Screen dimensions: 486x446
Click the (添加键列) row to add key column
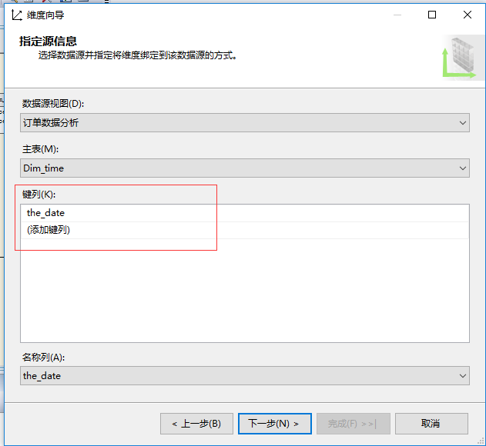[x=245, y=230]
